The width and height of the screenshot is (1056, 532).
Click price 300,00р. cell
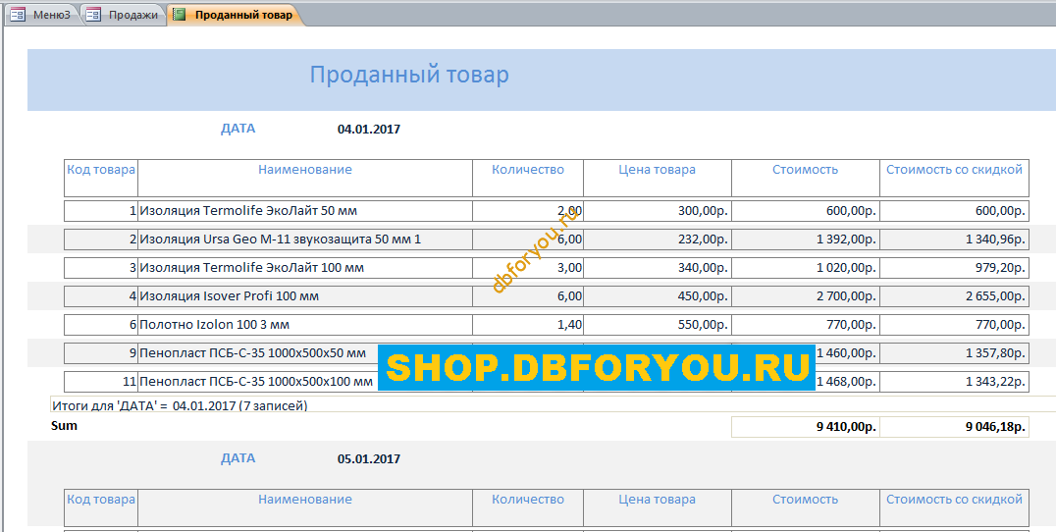[658, 211]
